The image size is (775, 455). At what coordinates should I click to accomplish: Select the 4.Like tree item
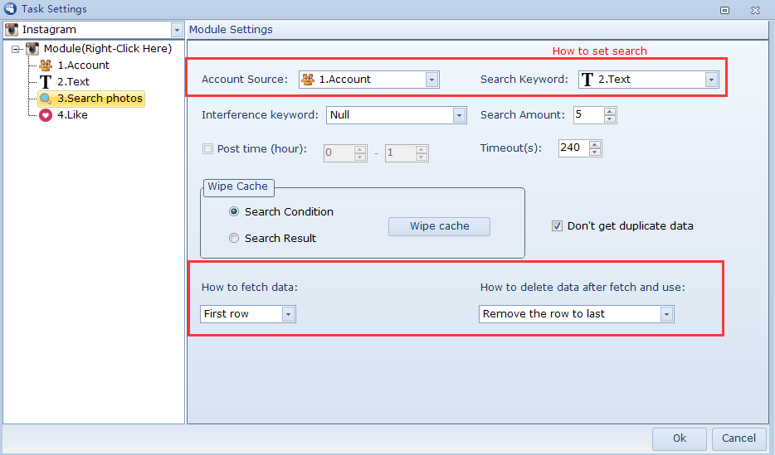pyautogui.click(x=72, y=115)
